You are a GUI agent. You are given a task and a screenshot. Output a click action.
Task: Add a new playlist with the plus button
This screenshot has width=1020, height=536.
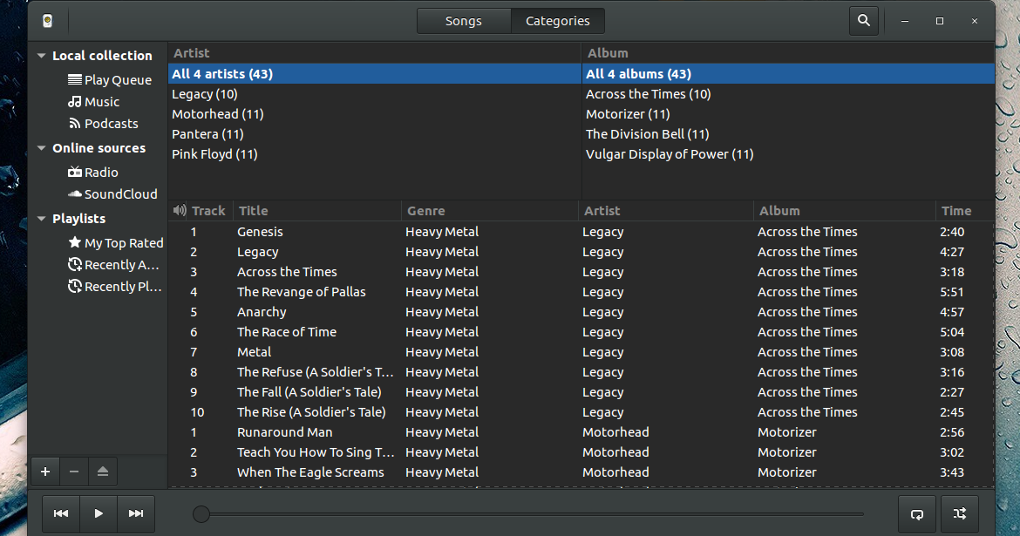pos(44,472)
